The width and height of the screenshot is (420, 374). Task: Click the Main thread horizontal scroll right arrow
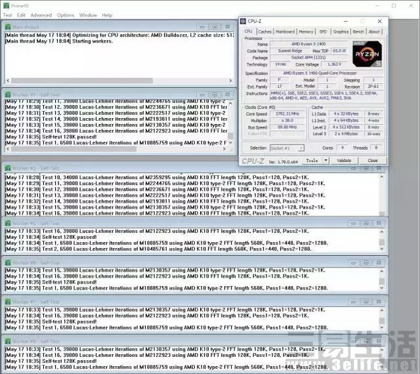pos(230,81)
